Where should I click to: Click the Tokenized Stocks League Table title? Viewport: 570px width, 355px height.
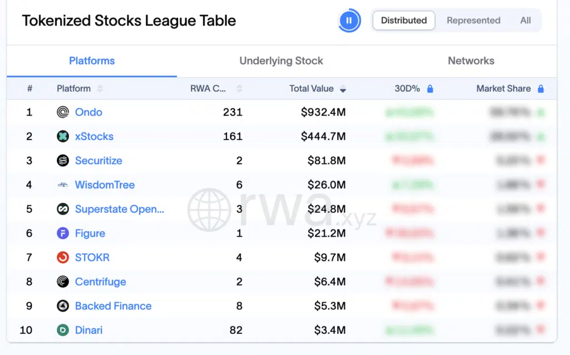[x=129, y=21]
